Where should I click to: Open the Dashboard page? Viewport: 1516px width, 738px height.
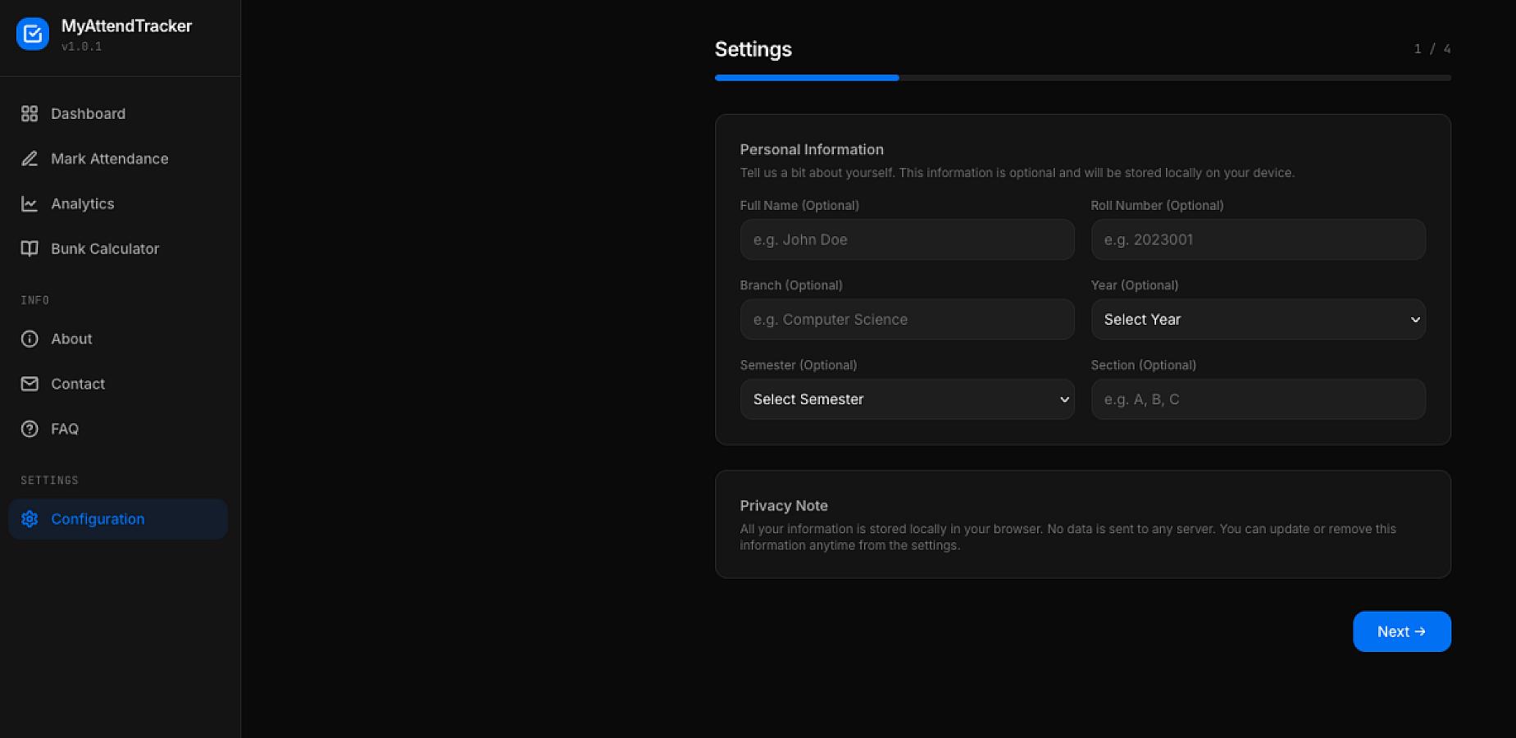coord(118,114)
